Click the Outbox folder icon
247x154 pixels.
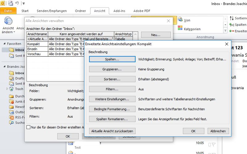pos(11,112)
